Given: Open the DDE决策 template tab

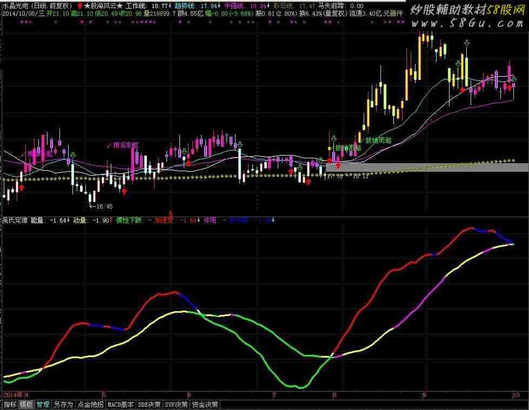Looking at the screenshot, I should pos(149,404).
